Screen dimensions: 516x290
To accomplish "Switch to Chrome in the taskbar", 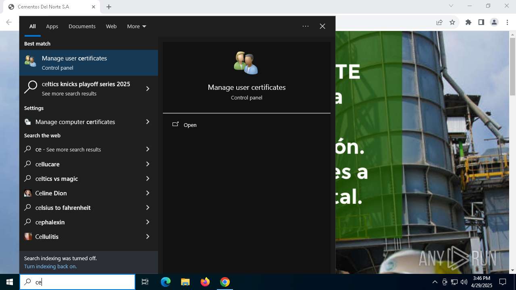I will pos(225,282).
